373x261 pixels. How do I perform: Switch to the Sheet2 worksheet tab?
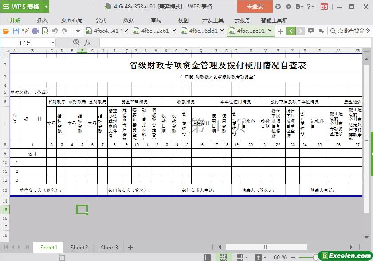pyautogui.click(x=79, y=247)
